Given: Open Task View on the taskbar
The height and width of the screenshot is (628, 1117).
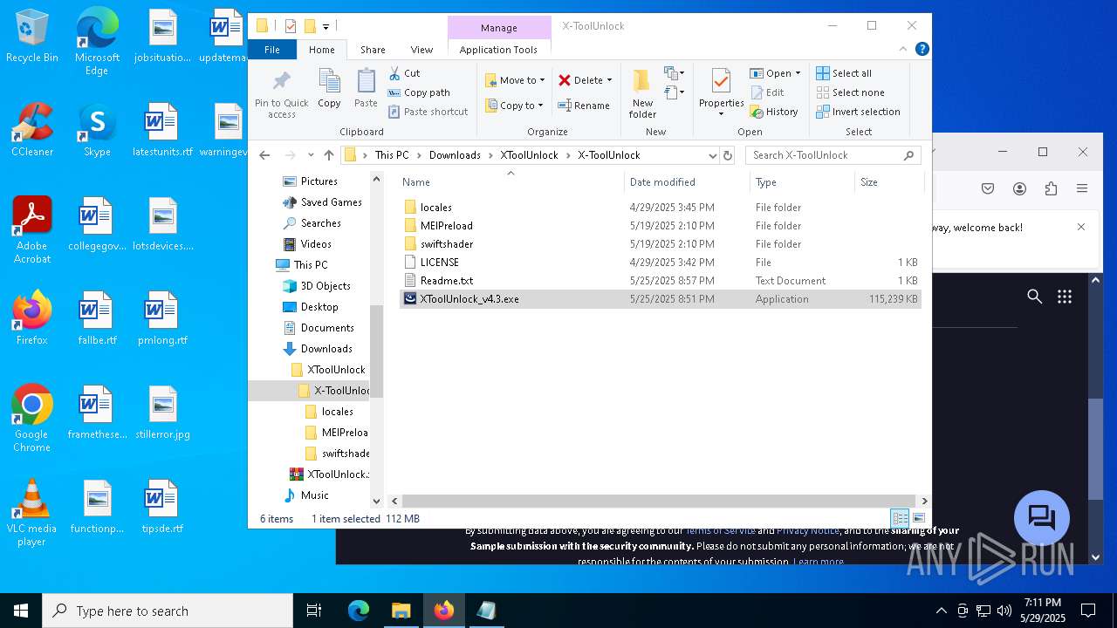Looking at the screenshot, I should tap(314, 611).
